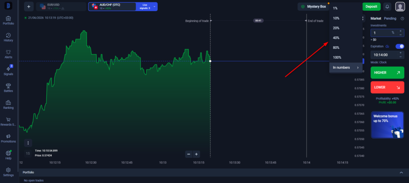
Task: Click the Mode: Clock label
Action: [x=379, y=62]
